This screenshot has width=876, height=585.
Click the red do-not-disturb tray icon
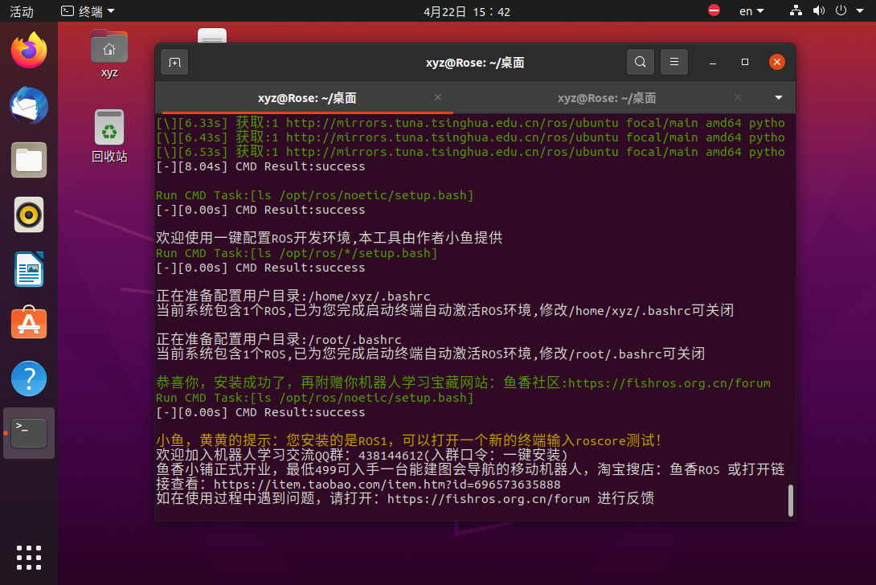coord(714,10)
